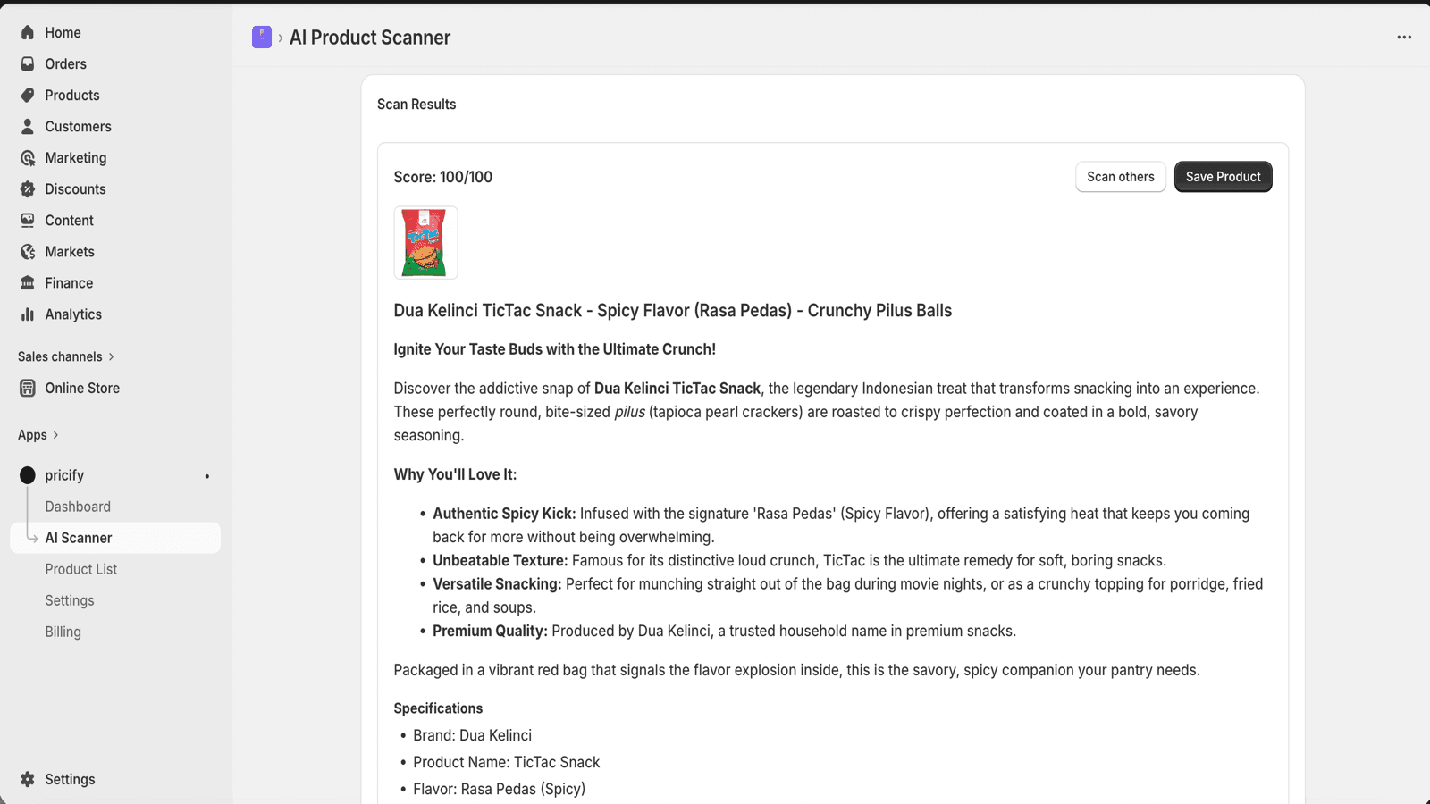Click the AI Product Scanner page title

pyautogui.click(x=370, y=38)
